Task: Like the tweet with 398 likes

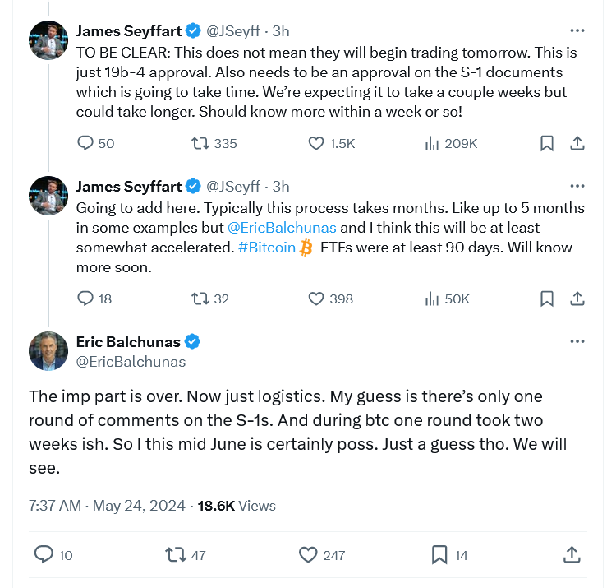Action: (316, 299)
